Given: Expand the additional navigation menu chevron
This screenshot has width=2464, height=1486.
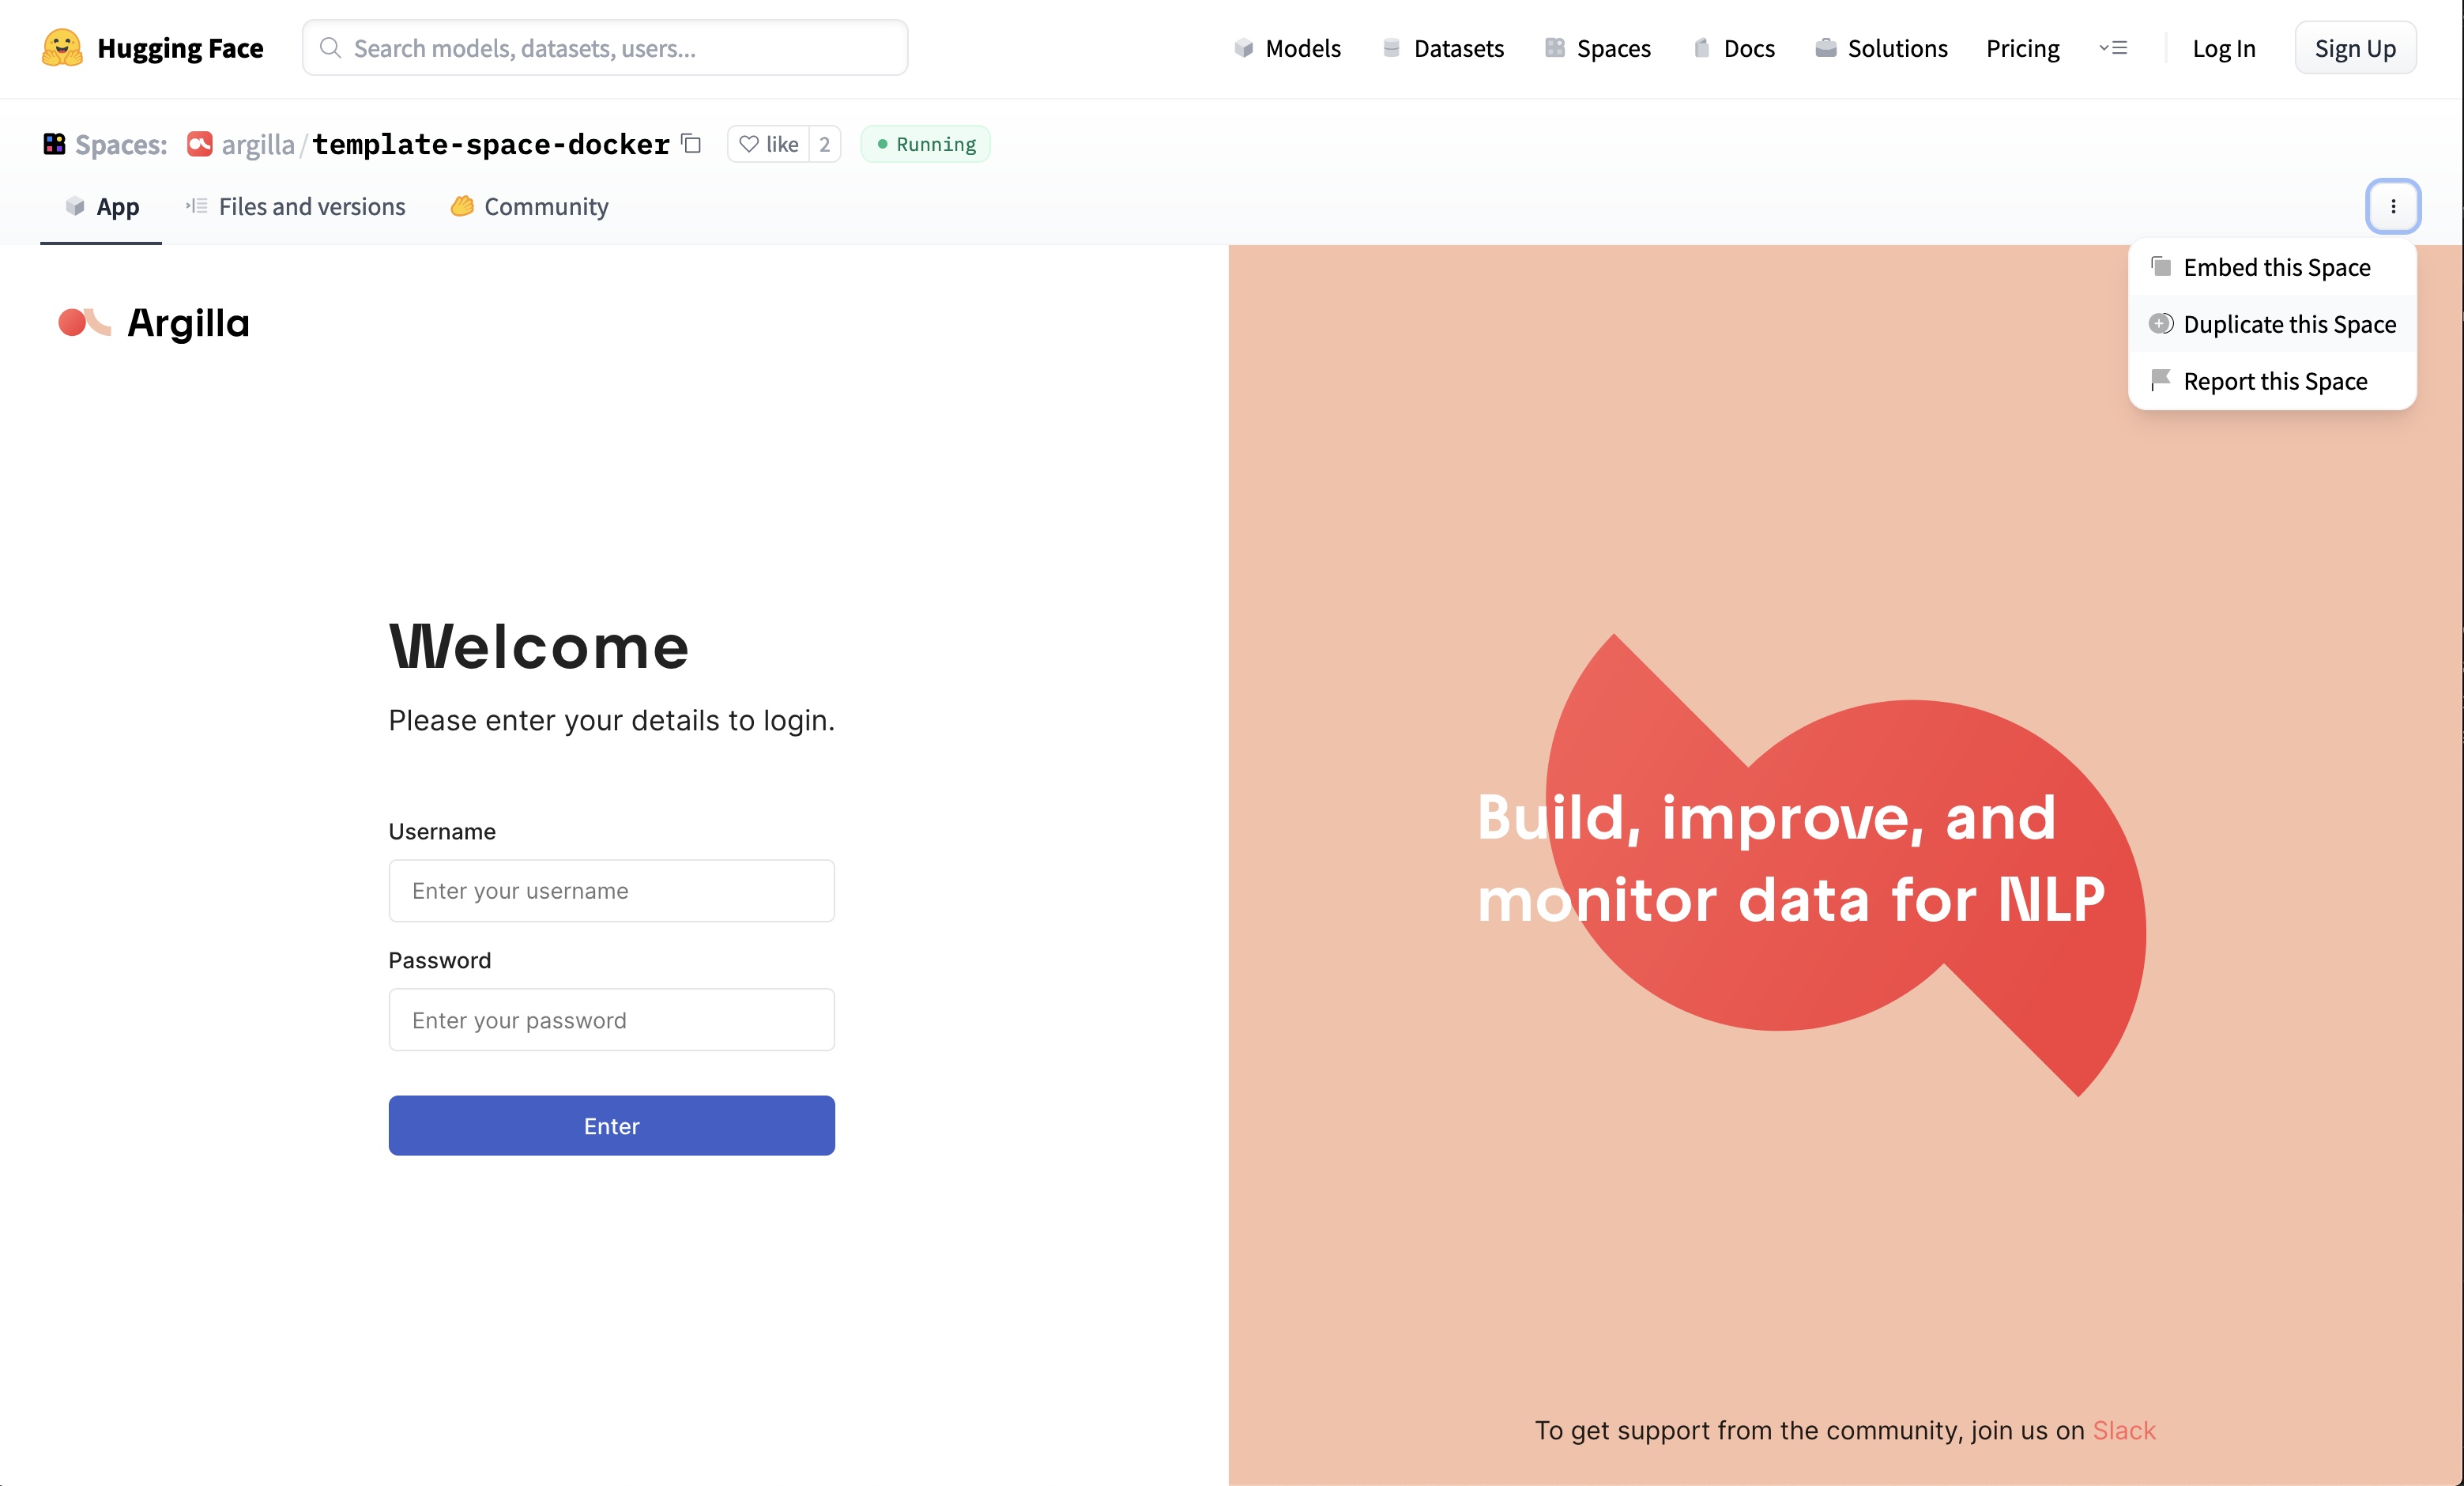Looking at the screenshot, I should 2112,48.
